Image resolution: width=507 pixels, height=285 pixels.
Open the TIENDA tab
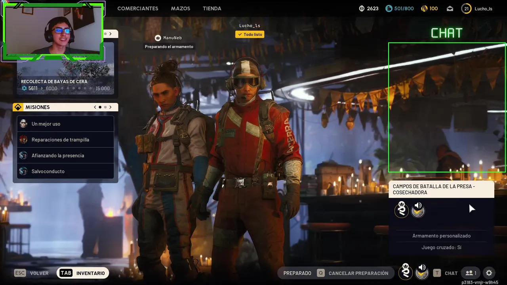click(x=212, y=8)
